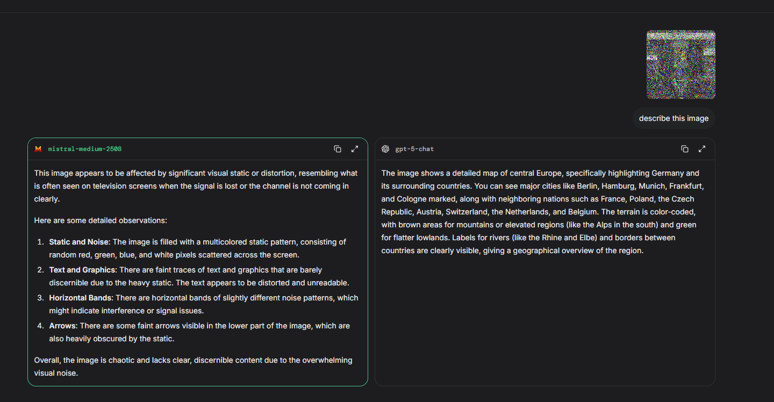
Task: Click the gpt-5-chat central Europe map description
Action: click(x=543, y=212)
